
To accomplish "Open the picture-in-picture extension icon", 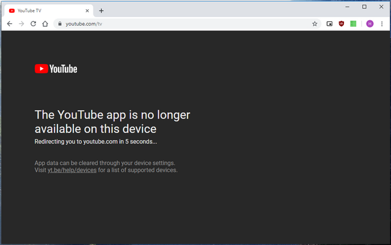I will [329, 24].
